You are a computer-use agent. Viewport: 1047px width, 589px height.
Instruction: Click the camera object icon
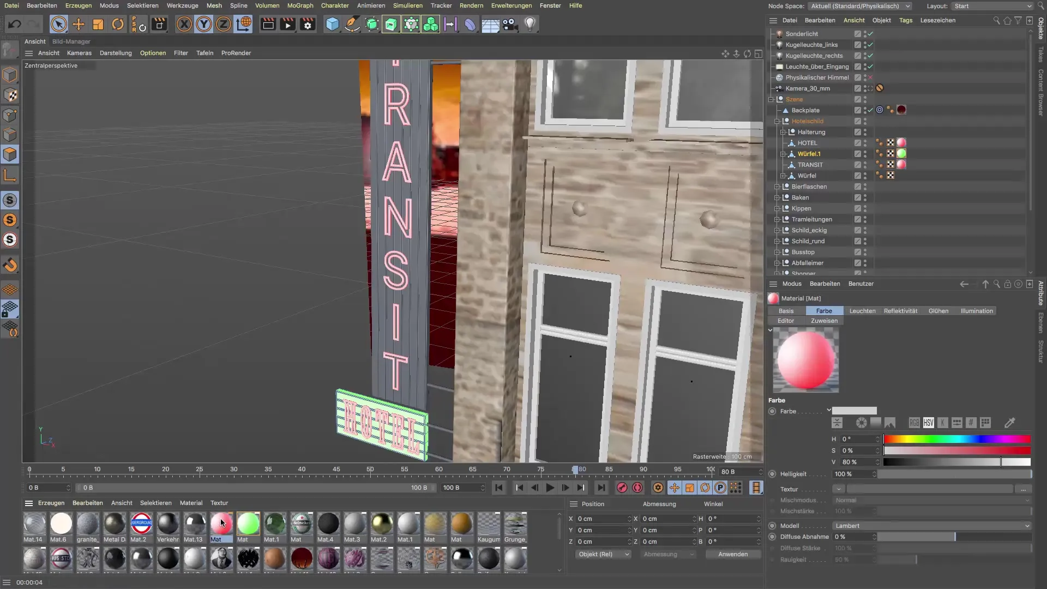pyautogui.click(x=510, y=25)
